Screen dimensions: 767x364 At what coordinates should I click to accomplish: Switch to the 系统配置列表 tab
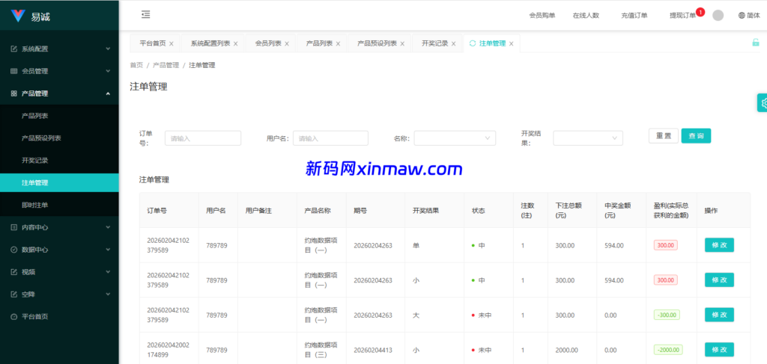(210, 43)
